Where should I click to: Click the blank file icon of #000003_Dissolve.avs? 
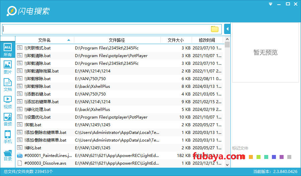coord(20,163)
